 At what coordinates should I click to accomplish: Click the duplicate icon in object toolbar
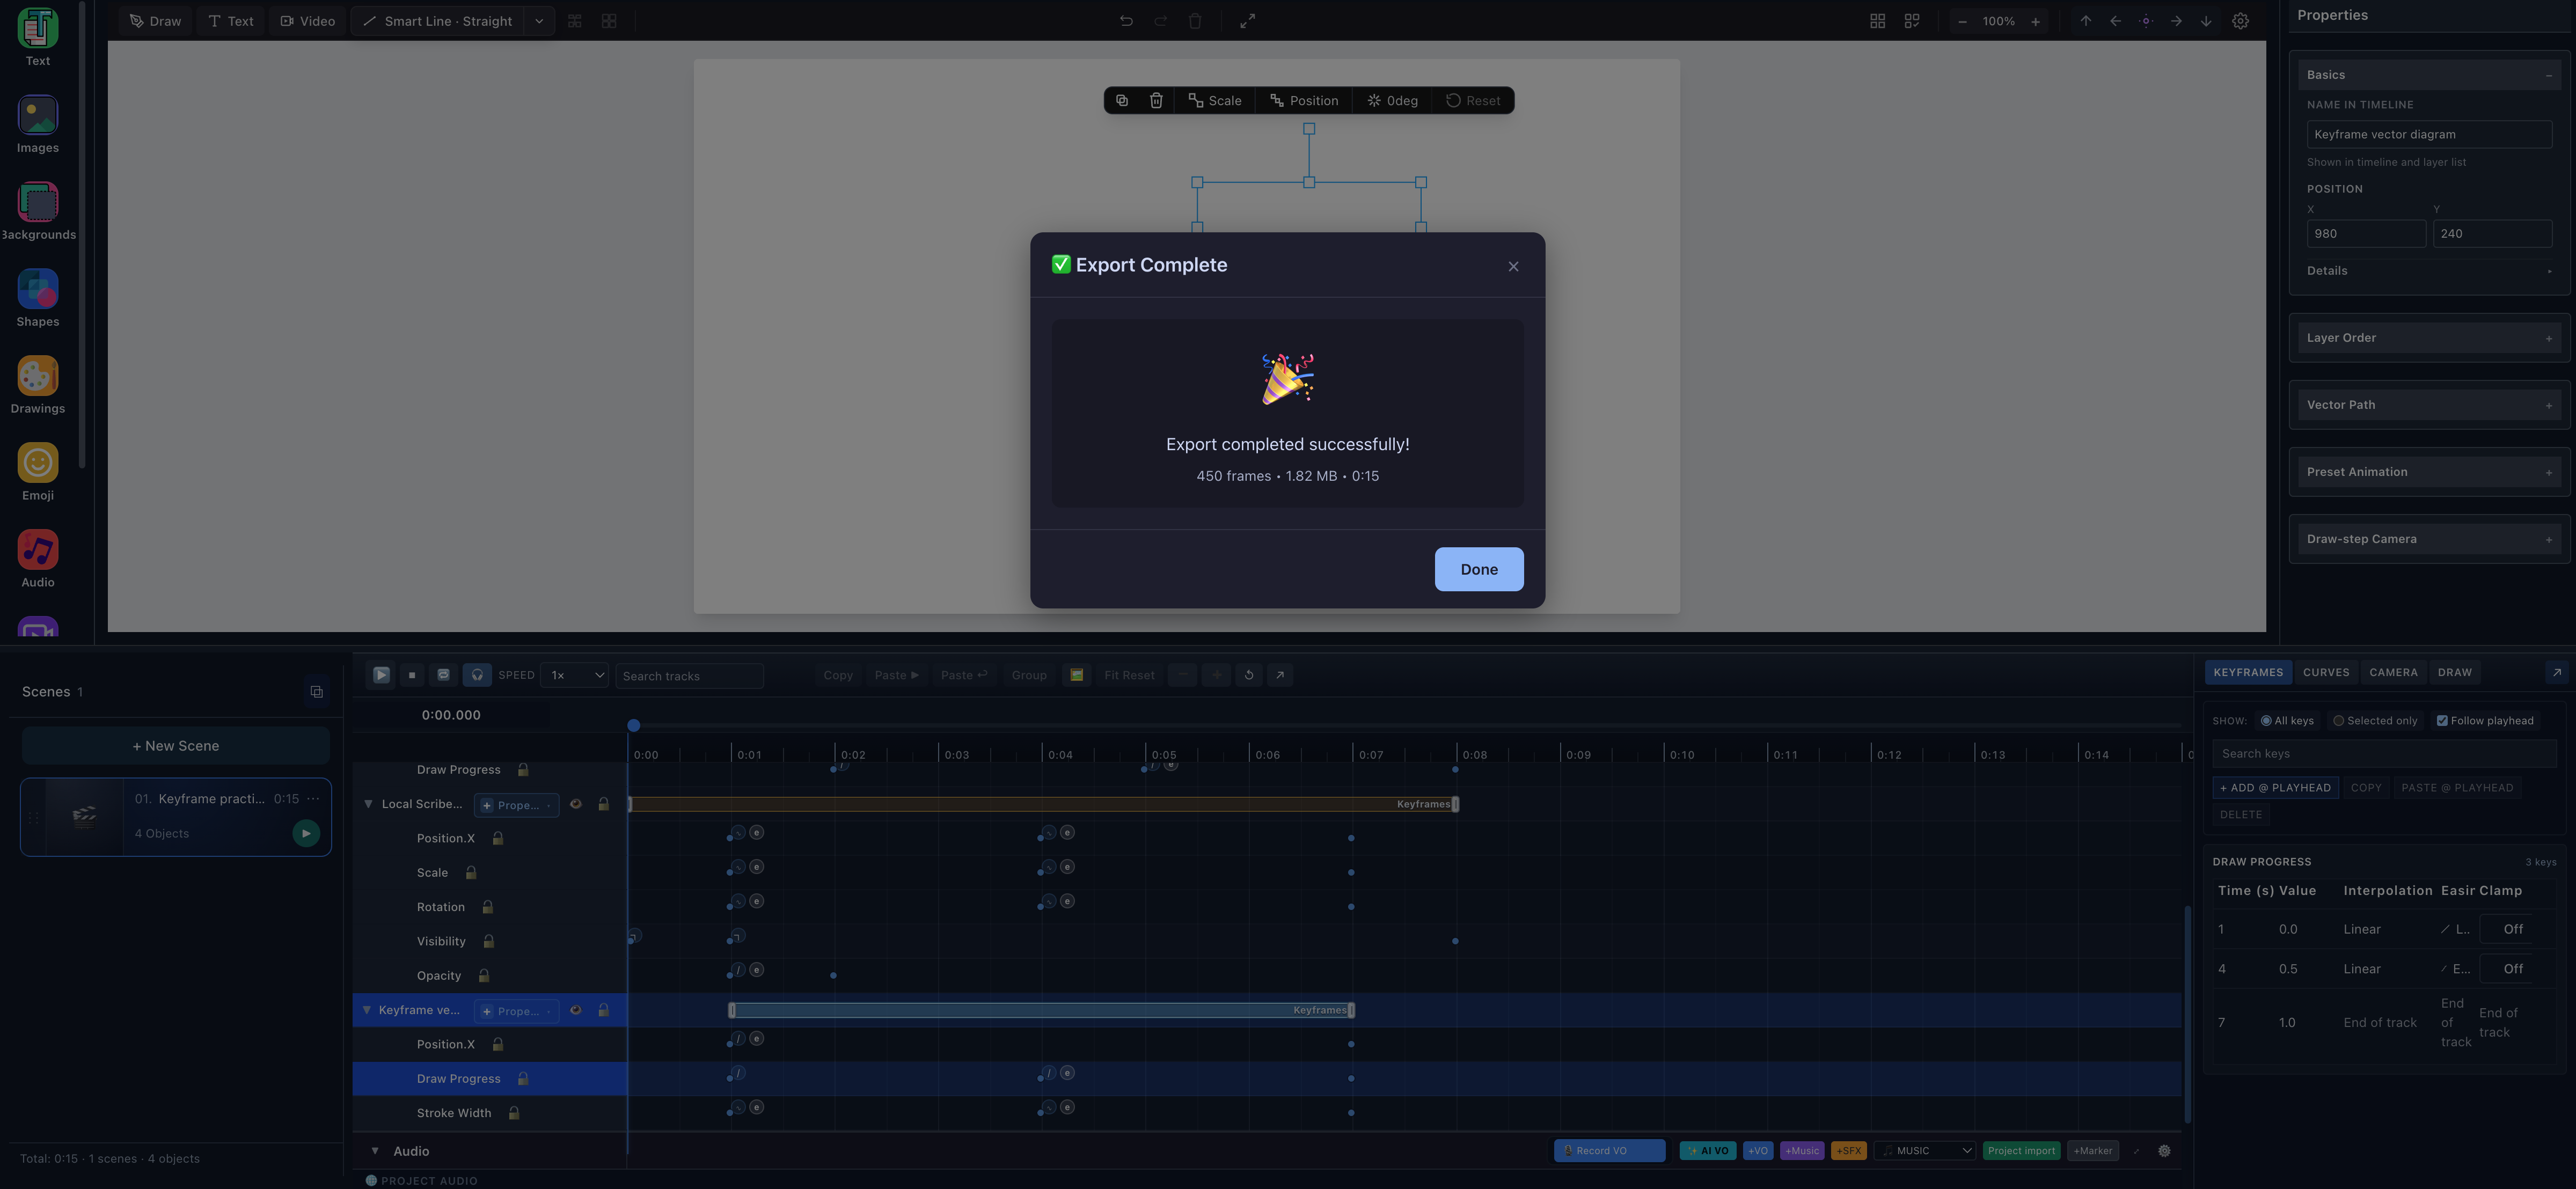click(x=1122, y=101)
